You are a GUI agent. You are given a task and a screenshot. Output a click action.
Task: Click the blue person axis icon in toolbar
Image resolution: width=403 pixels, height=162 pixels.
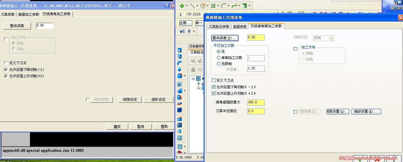(x=189, y=31)
